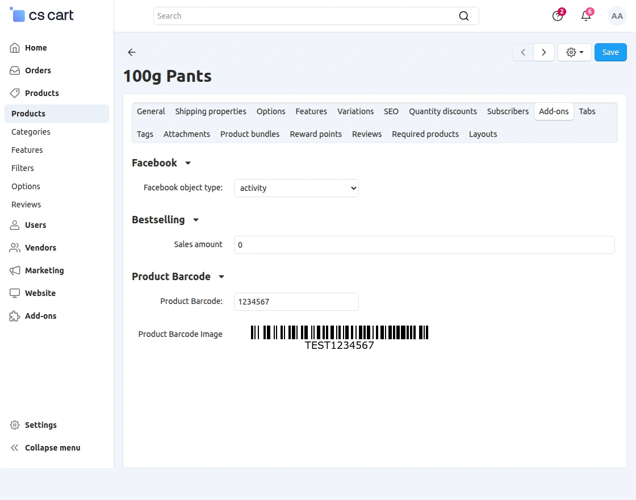The width and height of the screenshot is (636, 500).
Task: Select the Add-ons tab
Action: coord(554,111)
